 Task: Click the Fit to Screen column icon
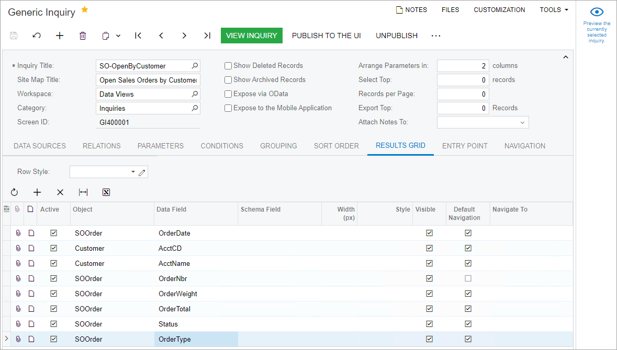[83, 192]
